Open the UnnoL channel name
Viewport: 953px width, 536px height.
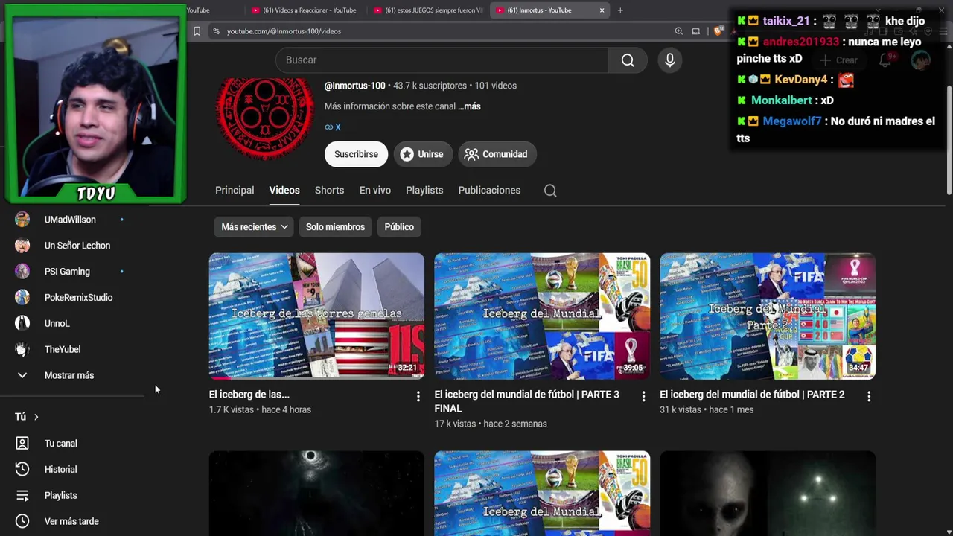(57, 324)
